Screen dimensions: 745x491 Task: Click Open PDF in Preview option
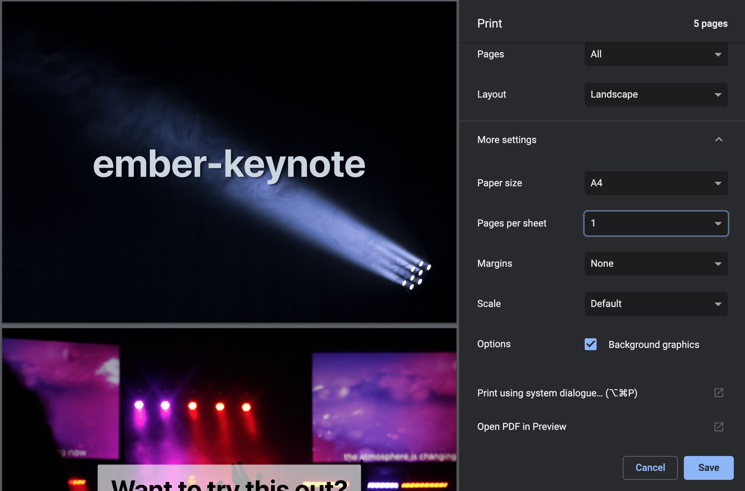(x=522, y=427)
